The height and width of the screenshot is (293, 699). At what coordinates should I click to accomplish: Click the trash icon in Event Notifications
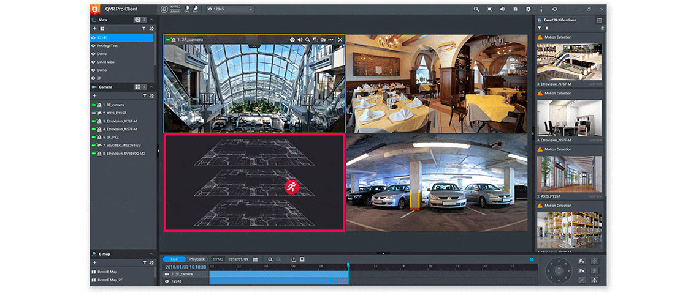(602, 28)
